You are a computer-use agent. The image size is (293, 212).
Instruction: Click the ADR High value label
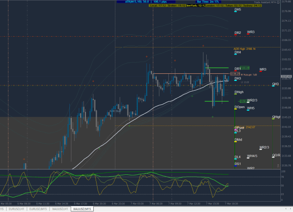tap(244, 49)
